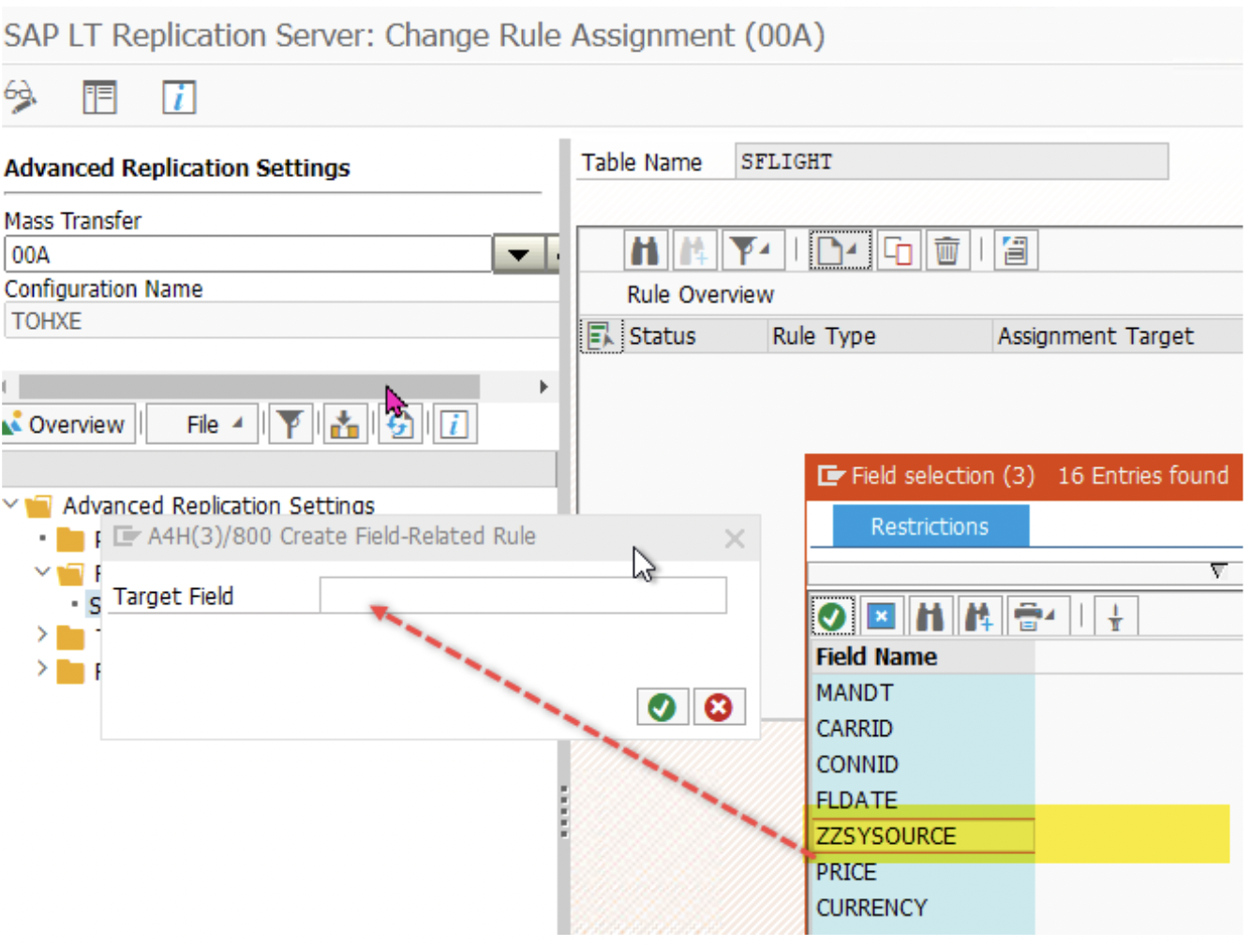
Task: Click the Find binoculars icon in field selection
Action: click(930, 615)
